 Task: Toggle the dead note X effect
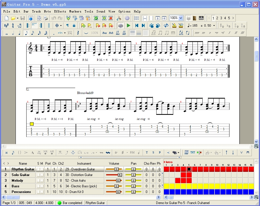[6, 153]
